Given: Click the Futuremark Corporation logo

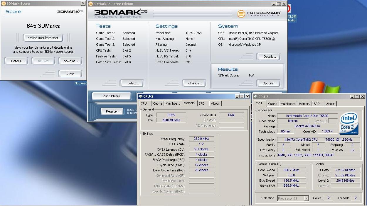Looking at the screenshot, I should [259, 14].
